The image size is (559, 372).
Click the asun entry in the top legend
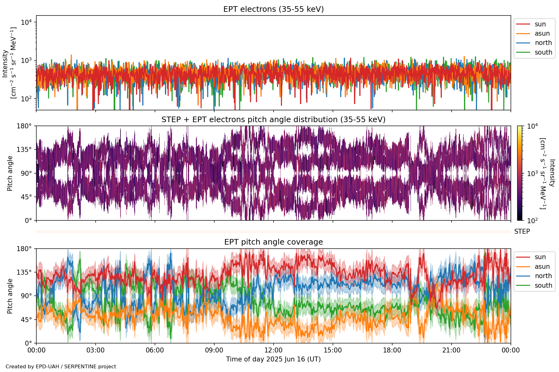(542, 33)
